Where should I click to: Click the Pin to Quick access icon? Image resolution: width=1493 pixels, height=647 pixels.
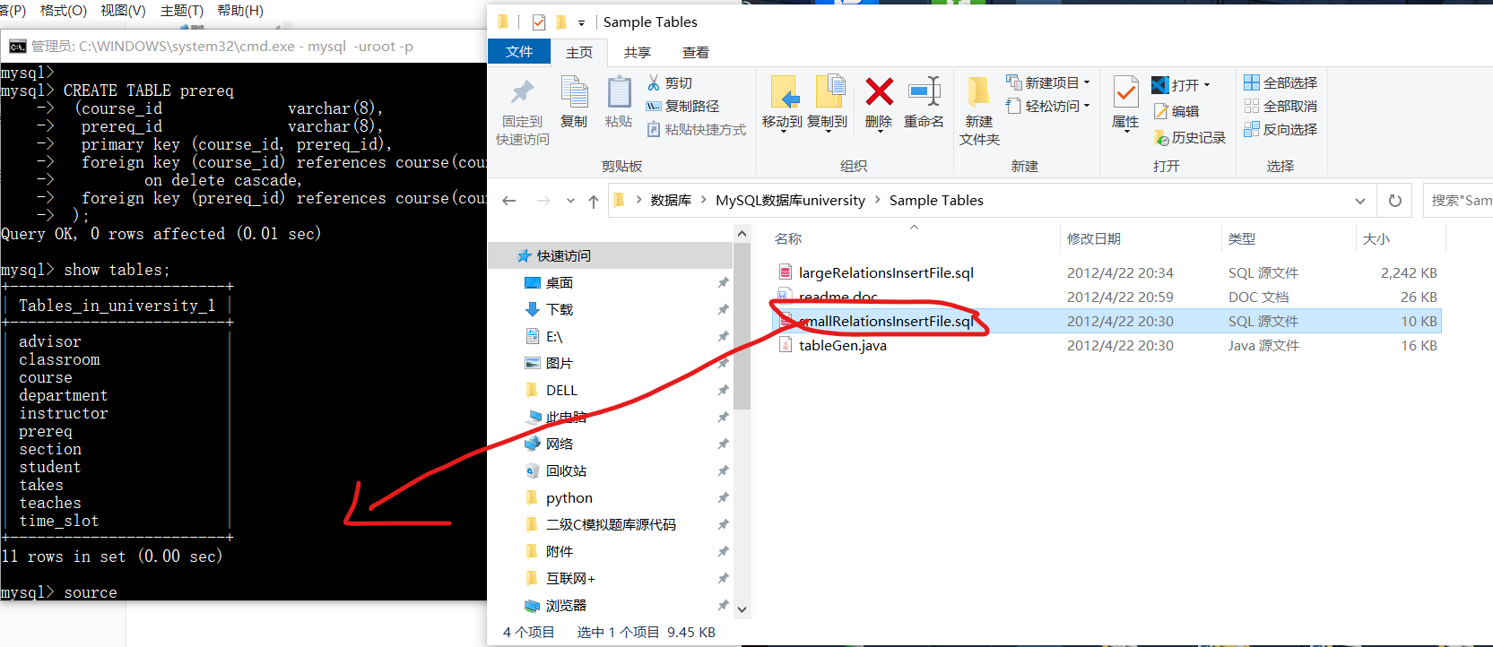pyautogui.click(x=523, y=92)
